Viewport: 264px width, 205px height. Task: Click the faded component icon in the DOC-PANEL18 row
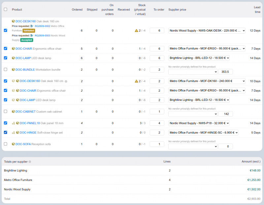click(x=13, y=123)
